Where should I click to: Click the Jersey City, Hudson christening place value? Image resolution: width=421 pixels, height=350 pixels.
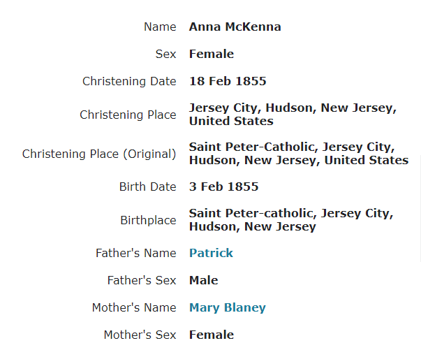tap(292, 115)
